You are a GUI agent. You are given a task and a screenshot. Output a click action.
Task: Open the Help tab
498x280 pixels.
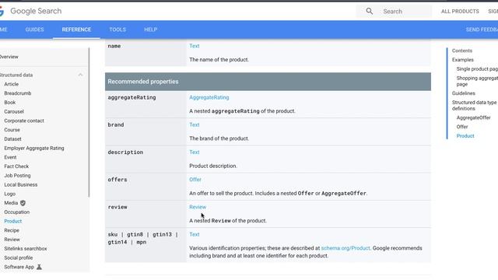click(x=150, y=30)
